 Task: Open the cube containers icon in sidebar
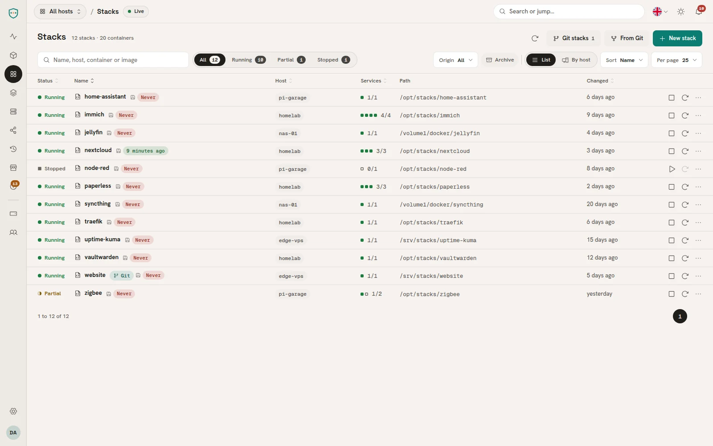(13, 55)
